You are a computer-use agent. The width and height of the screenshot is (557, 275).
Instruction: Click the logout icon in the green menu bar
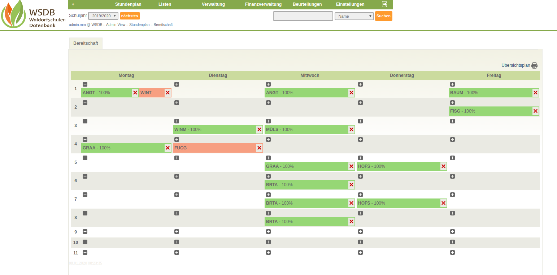(384, 4)
